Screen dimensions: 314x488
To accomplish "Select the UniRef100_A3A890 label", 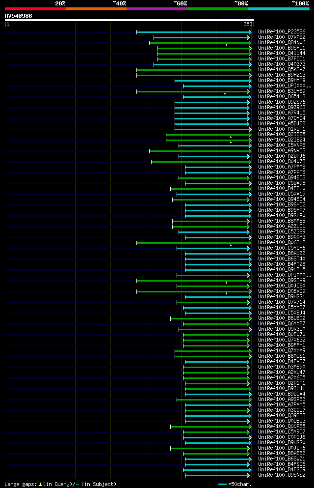I will [282, 367].
